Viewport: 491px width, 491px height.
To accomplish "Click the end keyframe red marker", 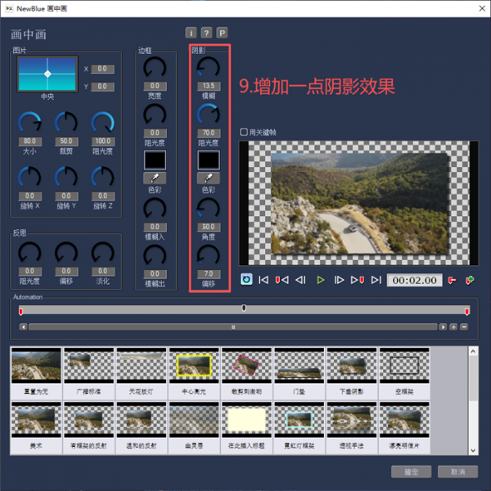I will coord(467,311).
